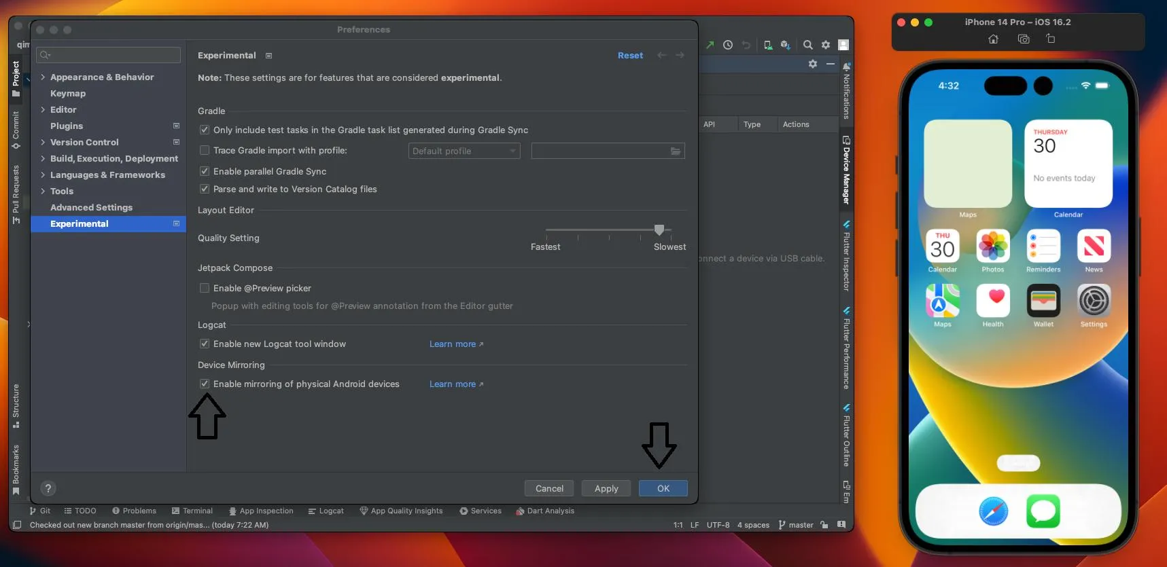The width and height of the screenshot is (1167, 567).
Task: Expand Appearance & Behavior settings
Action: 43,77
